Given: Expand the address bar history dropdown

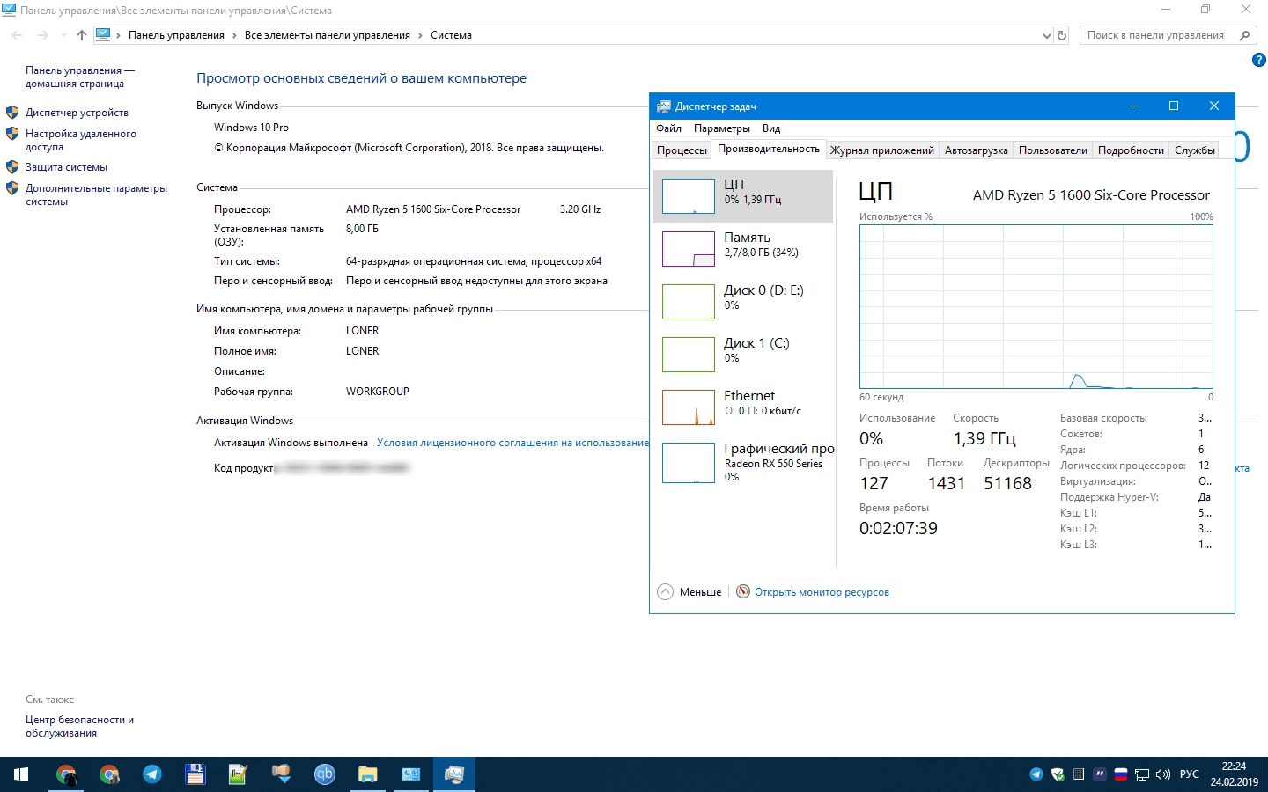Looking at the screenshot, I should (x=1046, y=35).
